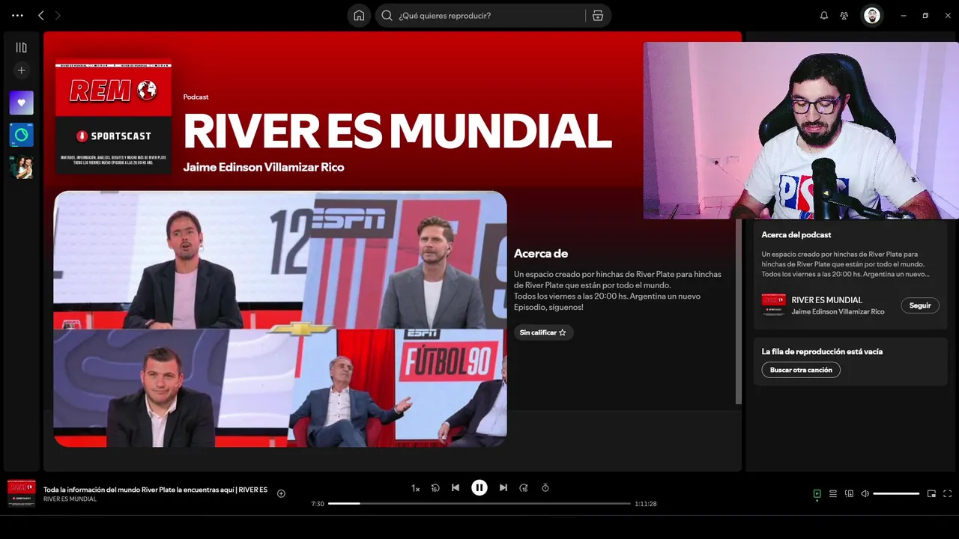
Task: Toggle the queue panel
Action: pos(833,494)
